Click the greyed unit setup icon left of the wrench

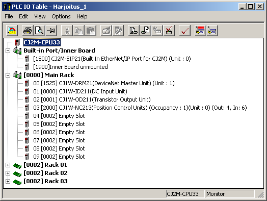tap(106, 31)
